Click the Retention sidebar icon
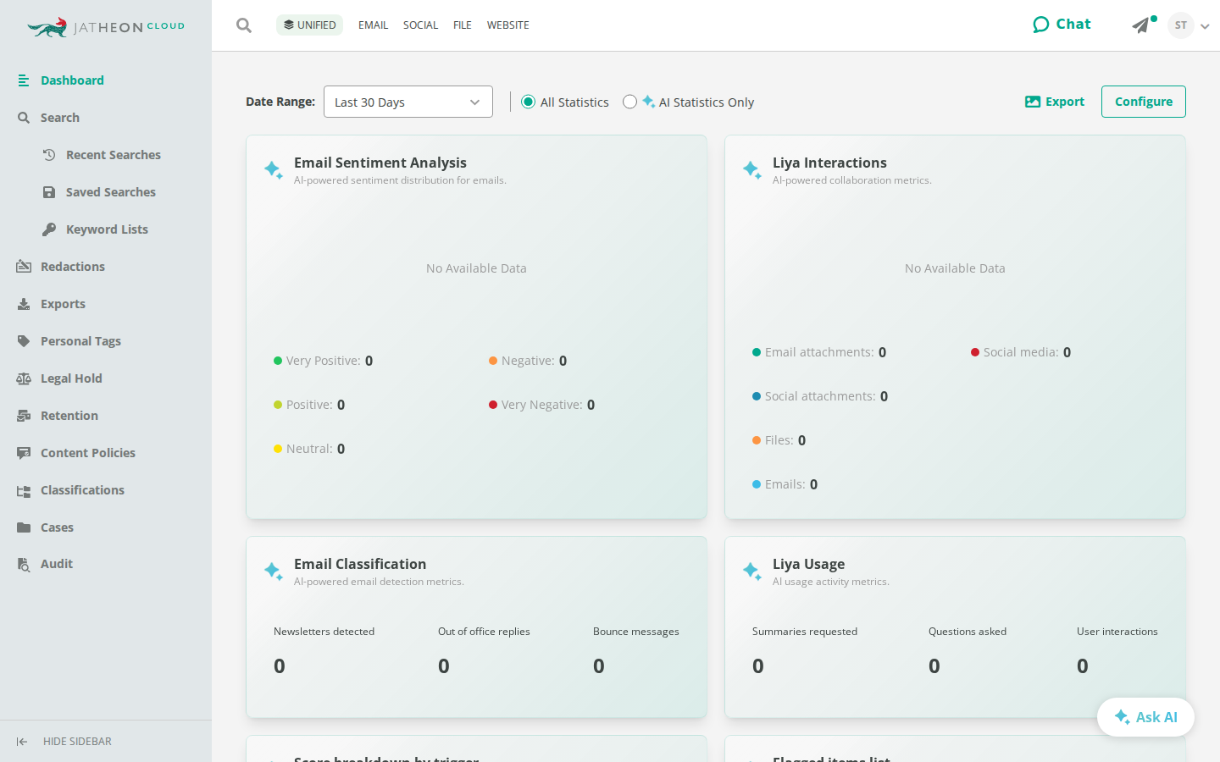1220x762 pixels. coord(24,416)
